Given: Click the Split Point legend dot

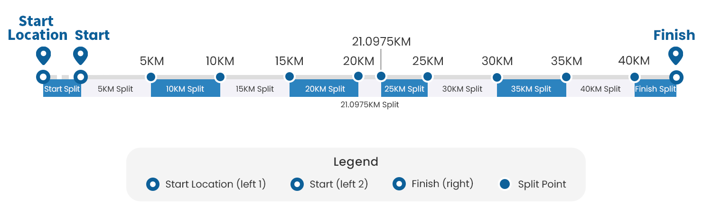Looking at the screenshot, I should pos(505,184).
